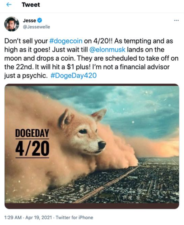
Task: Click the Tweet header title
Action: coord(31,5)
